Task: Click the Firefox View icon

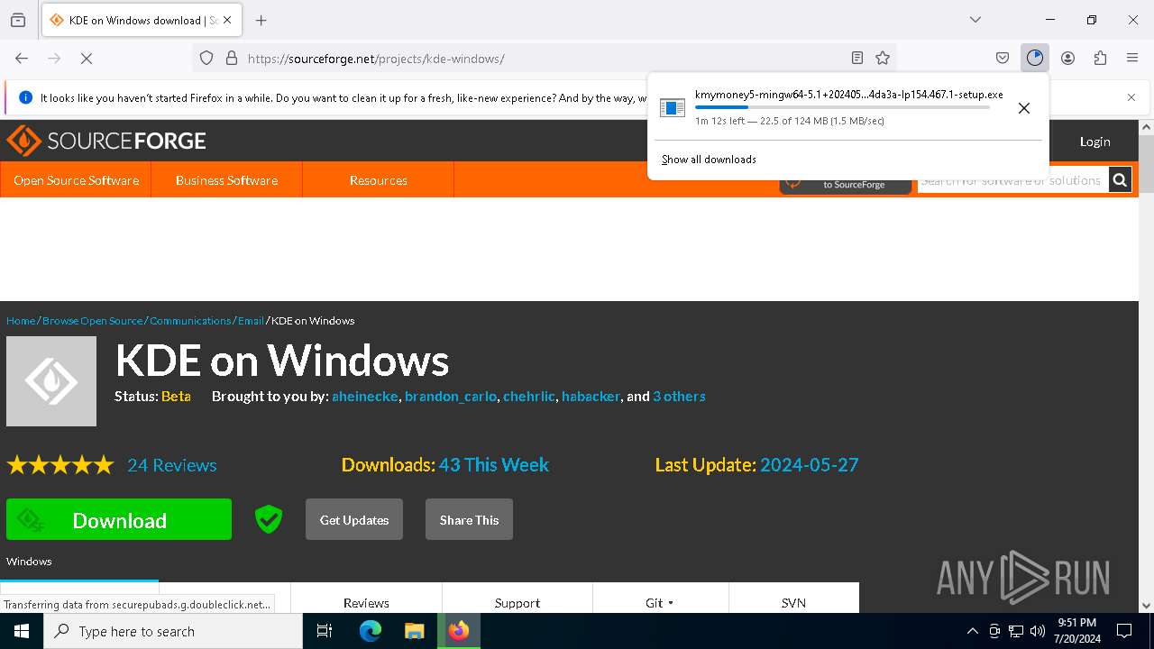Action: 18,20
